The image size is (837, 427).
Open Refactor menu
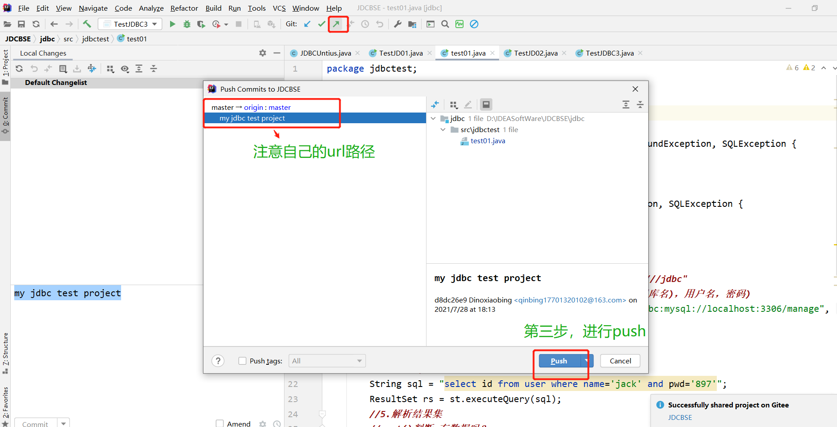pyautogui.click(x=184, y=8)
